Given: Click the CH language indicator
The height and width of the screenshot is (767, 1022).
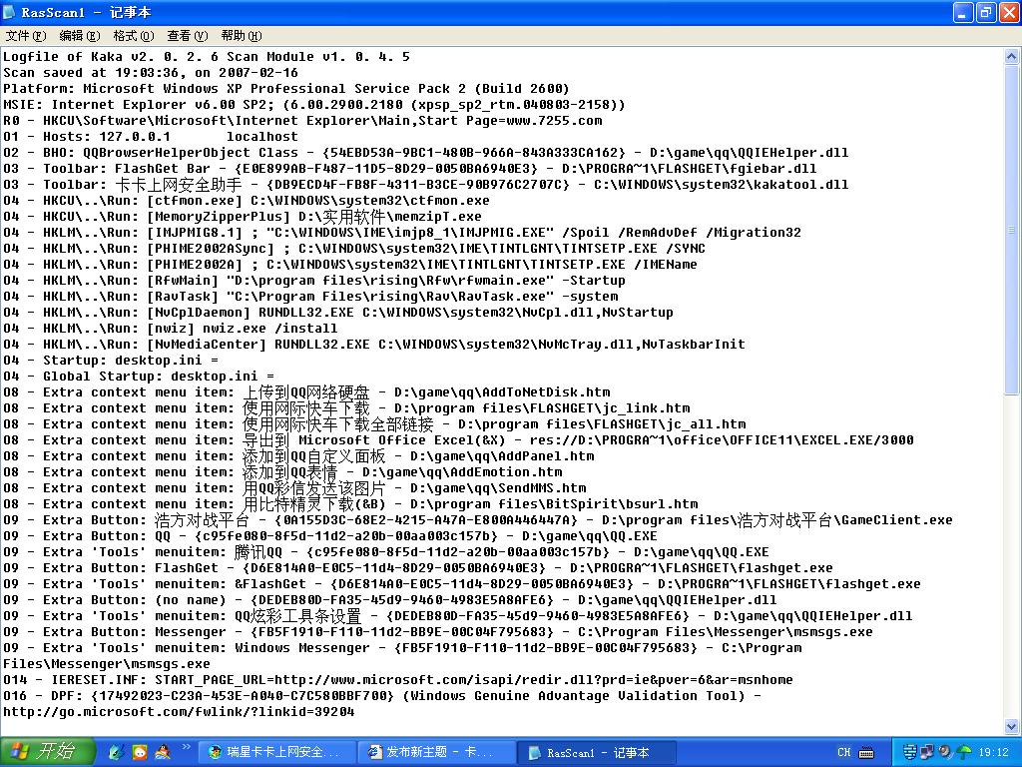Looking at the screenshot, I should click(x=844, y=753).
